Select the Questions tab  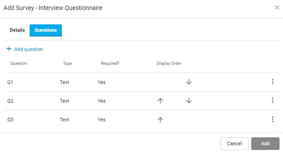point(46,30)
